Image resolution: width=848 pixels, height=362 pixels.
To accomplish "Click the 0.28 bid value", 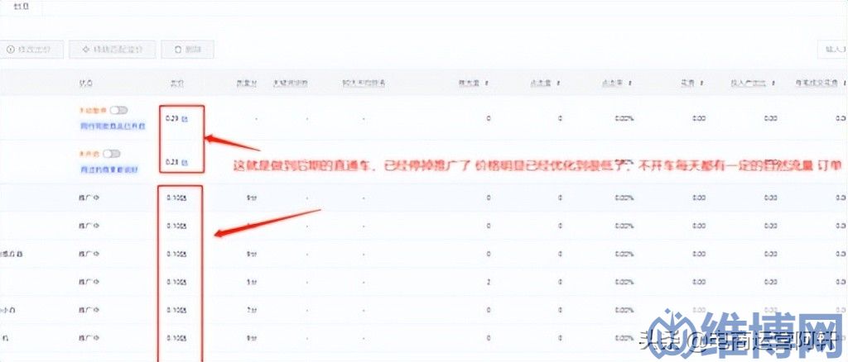I will coord(173,162).
